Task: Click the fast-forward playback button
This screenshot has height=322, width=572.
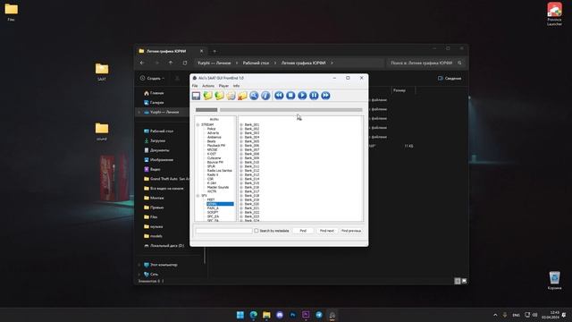Action: point(325,96)
